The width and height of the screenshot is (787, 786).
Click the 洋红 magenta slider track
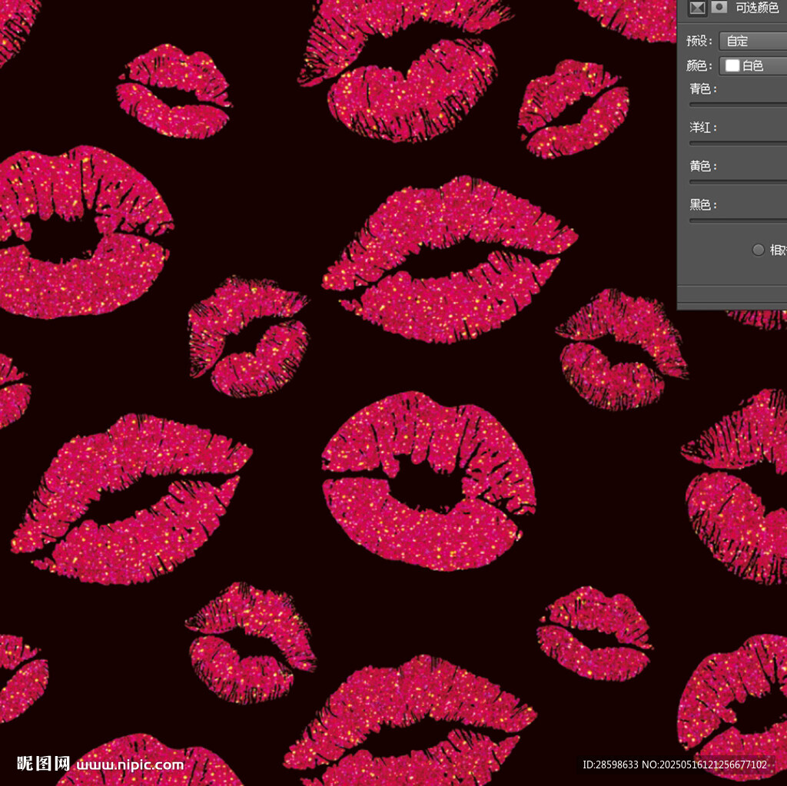(x=739, y=144)
